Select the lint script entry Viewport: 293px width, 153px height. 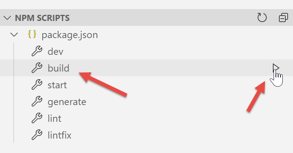(54, 118)
